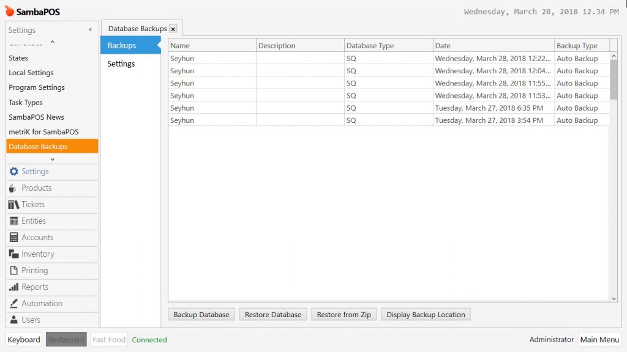Viewport: 627px width, 352px height.
Task: Select Database Backups in settings list
Action: click(x=52, y=146)
